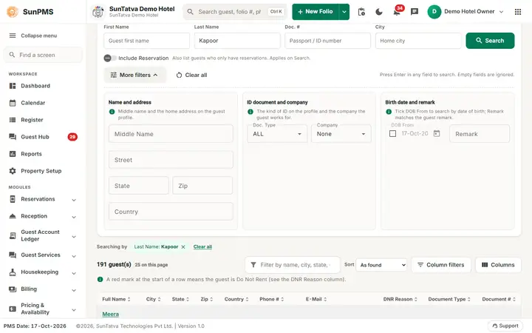Click the Clear all link by search chips
Image resolution: width=532 pixels, height=333 pixels.
tap(202, 247)
